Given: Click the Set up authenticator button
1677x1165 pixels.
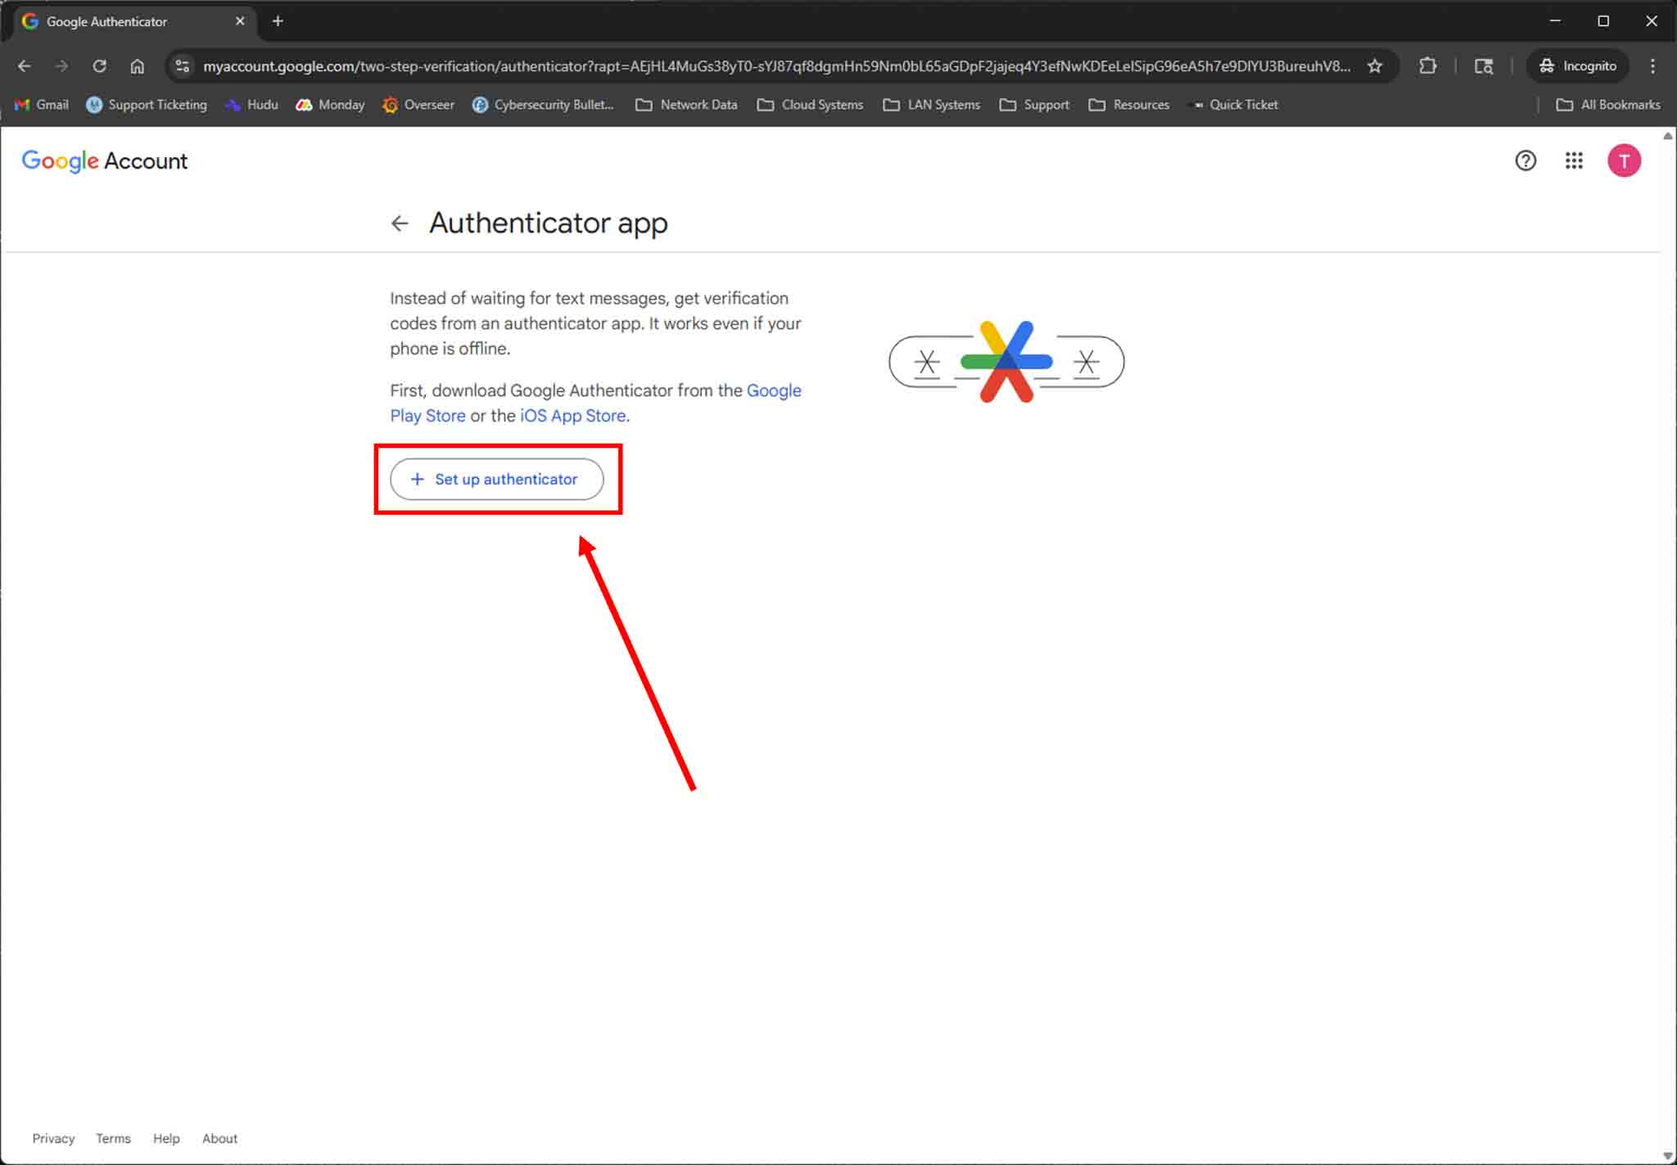Looking at the screenshot, I should point(496,479).
